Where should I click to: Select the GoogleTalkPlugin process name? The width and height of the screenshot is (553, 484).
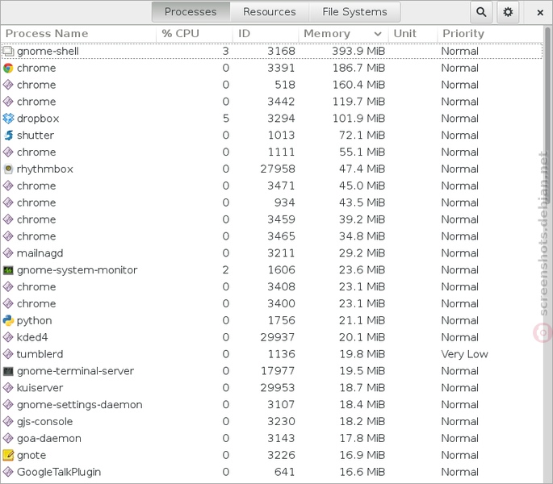59,472
